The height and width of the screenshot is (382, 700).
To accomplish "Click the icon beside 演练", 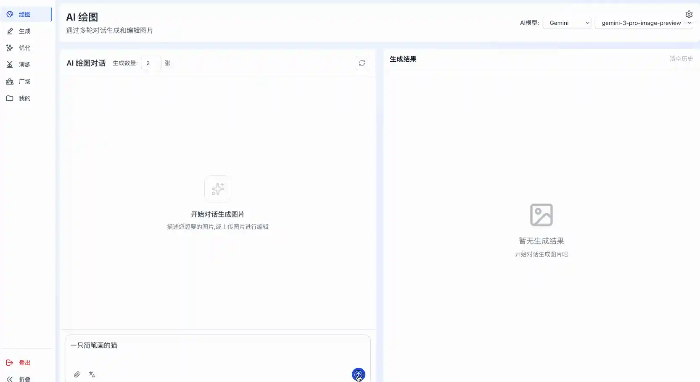I will click(10, 65).
